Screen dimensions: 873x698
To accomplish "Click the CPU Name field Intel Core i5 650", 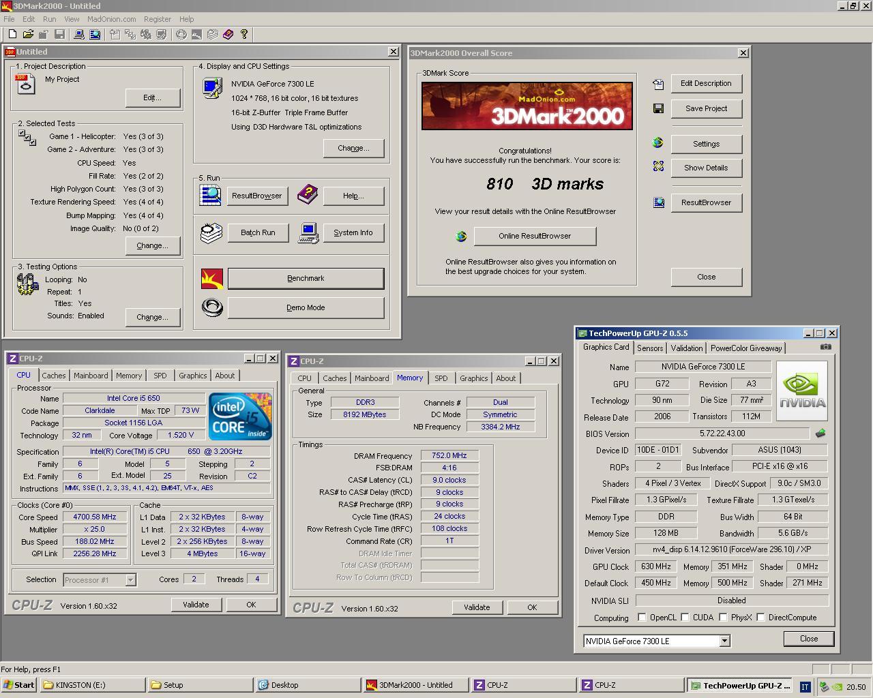I will pos(134,398).
